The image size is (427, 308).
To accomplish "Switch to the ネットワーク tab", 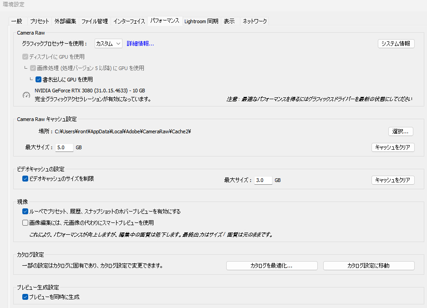I will click(254, 21).
